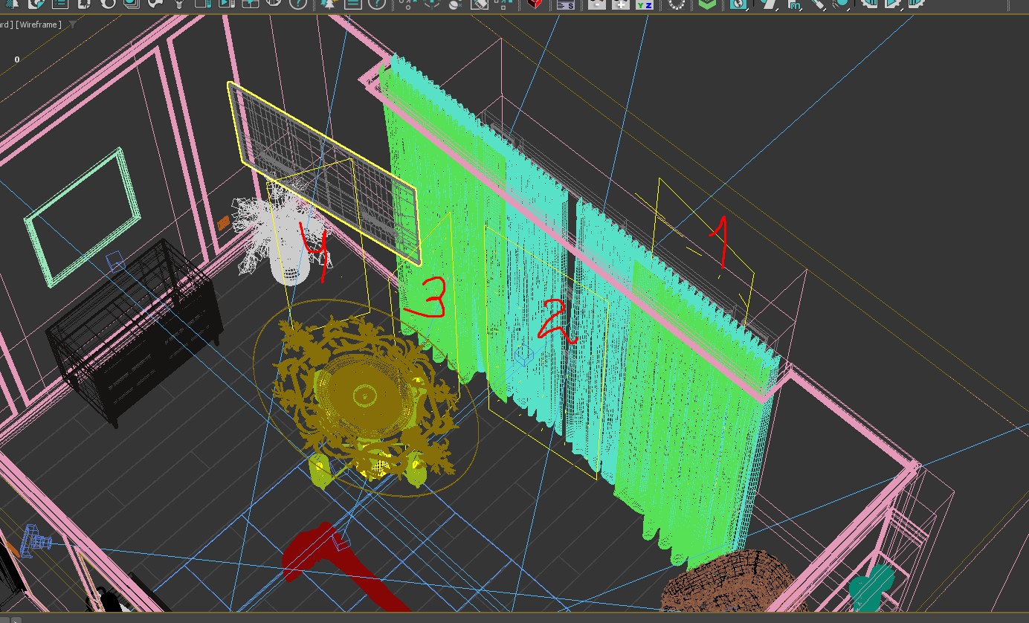
Task: Toggle the YZ axis constraint button
Action: tap(644, 4)
